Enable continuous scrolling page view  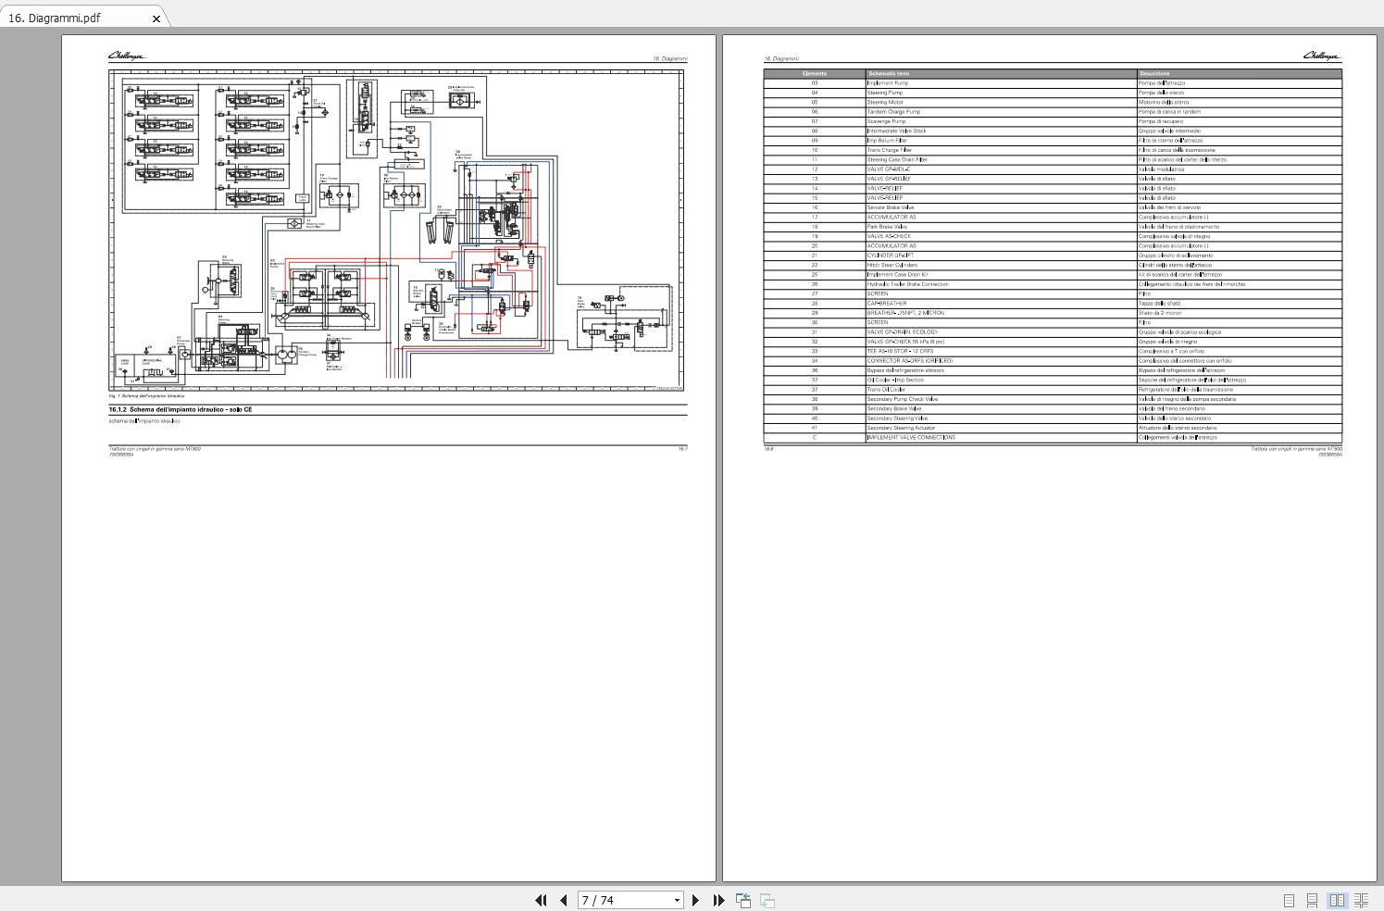(x=1312, y=900)
